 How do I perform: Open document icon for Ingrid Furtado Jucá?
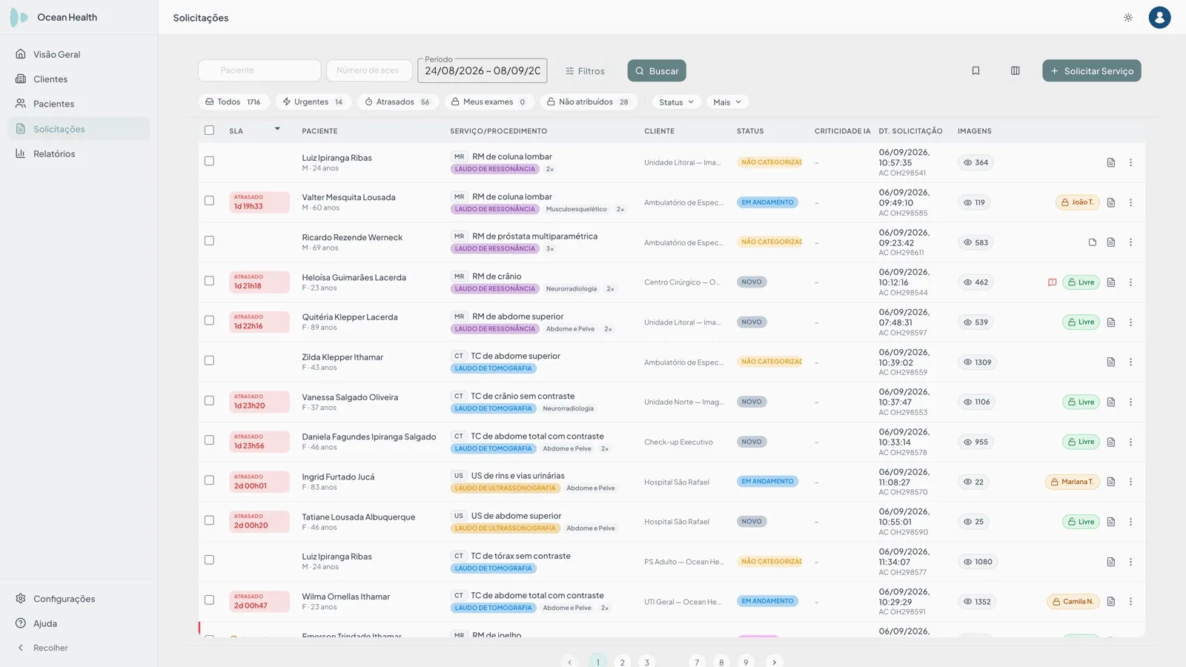[1111, 482]
